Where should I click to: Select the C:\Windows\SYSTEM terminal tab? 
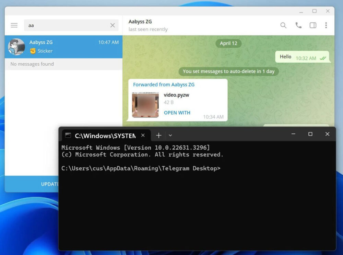pos(107,136)
